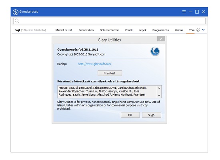Close the Glary Utilities dialog

[161, 39]
